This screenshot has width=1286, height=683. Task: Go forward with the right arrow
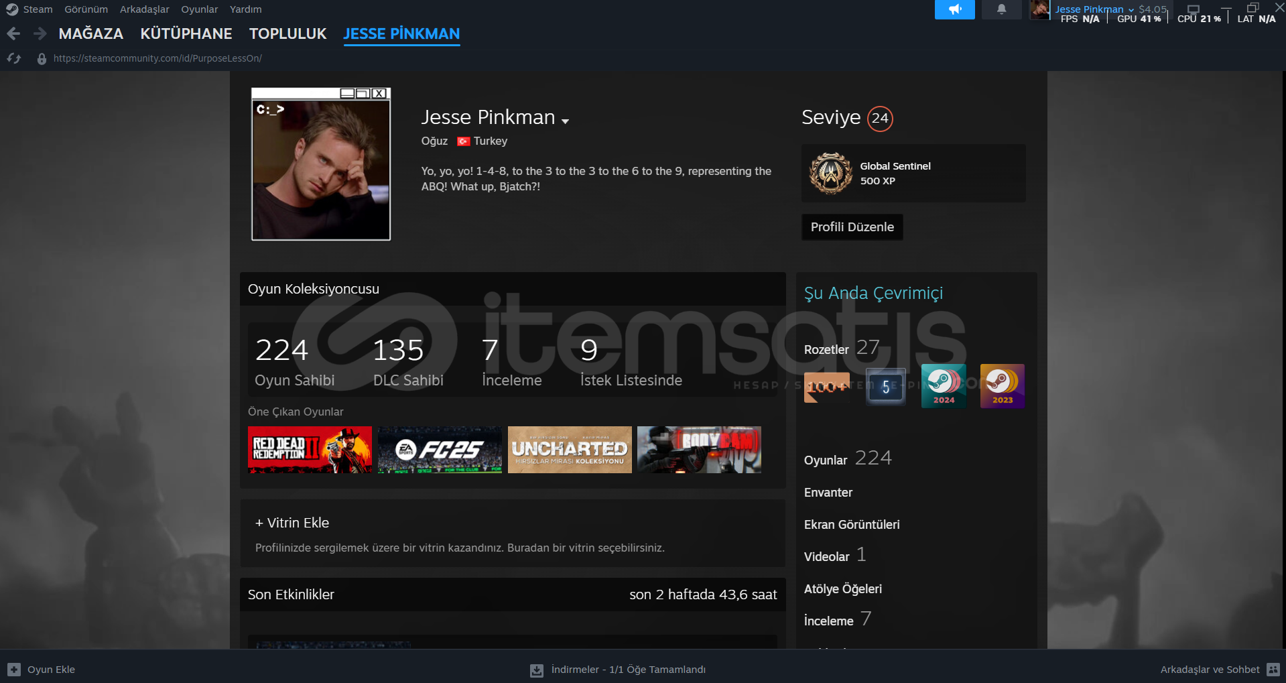pyautogui.click(x=40, y=34)
